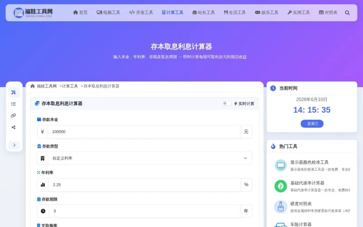Viewport: 363px width, 227px height.
Task: Click the lightning icon beside 实时计算
Action: [235, 104]
